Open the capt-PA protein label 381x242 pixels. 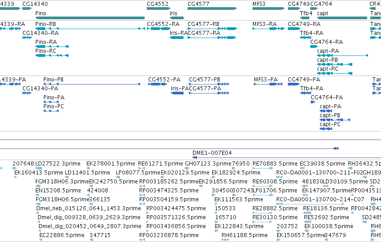330,106
